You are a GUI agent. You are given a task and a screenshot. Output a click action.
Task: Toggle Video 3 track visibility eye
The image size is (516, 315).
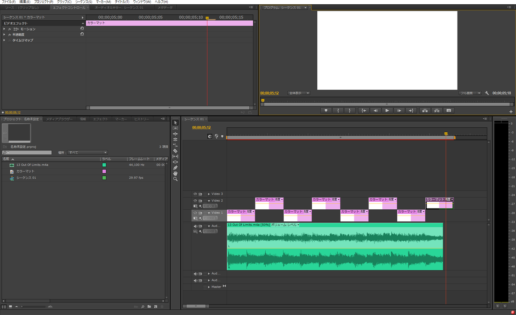click(195, 194)
